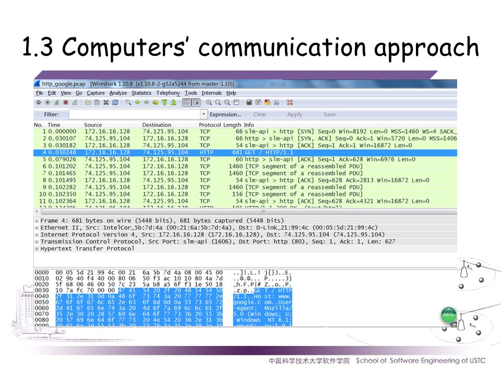The width and height of the screenshot is (501, 376).
Task: Open the Internals menu
Action: click(x=211, y=93)
